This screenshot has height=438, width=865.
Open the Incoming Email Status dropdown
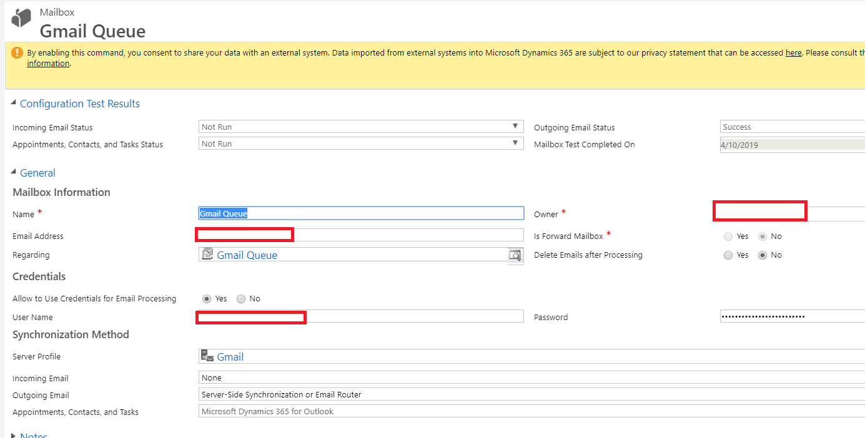(515, 127)
